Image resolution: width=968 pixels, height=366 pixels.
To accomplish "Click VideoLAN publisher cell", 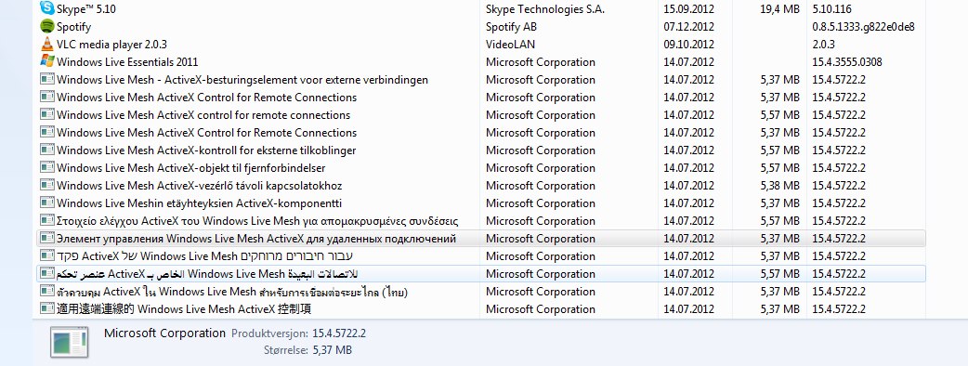I will 510,45.
